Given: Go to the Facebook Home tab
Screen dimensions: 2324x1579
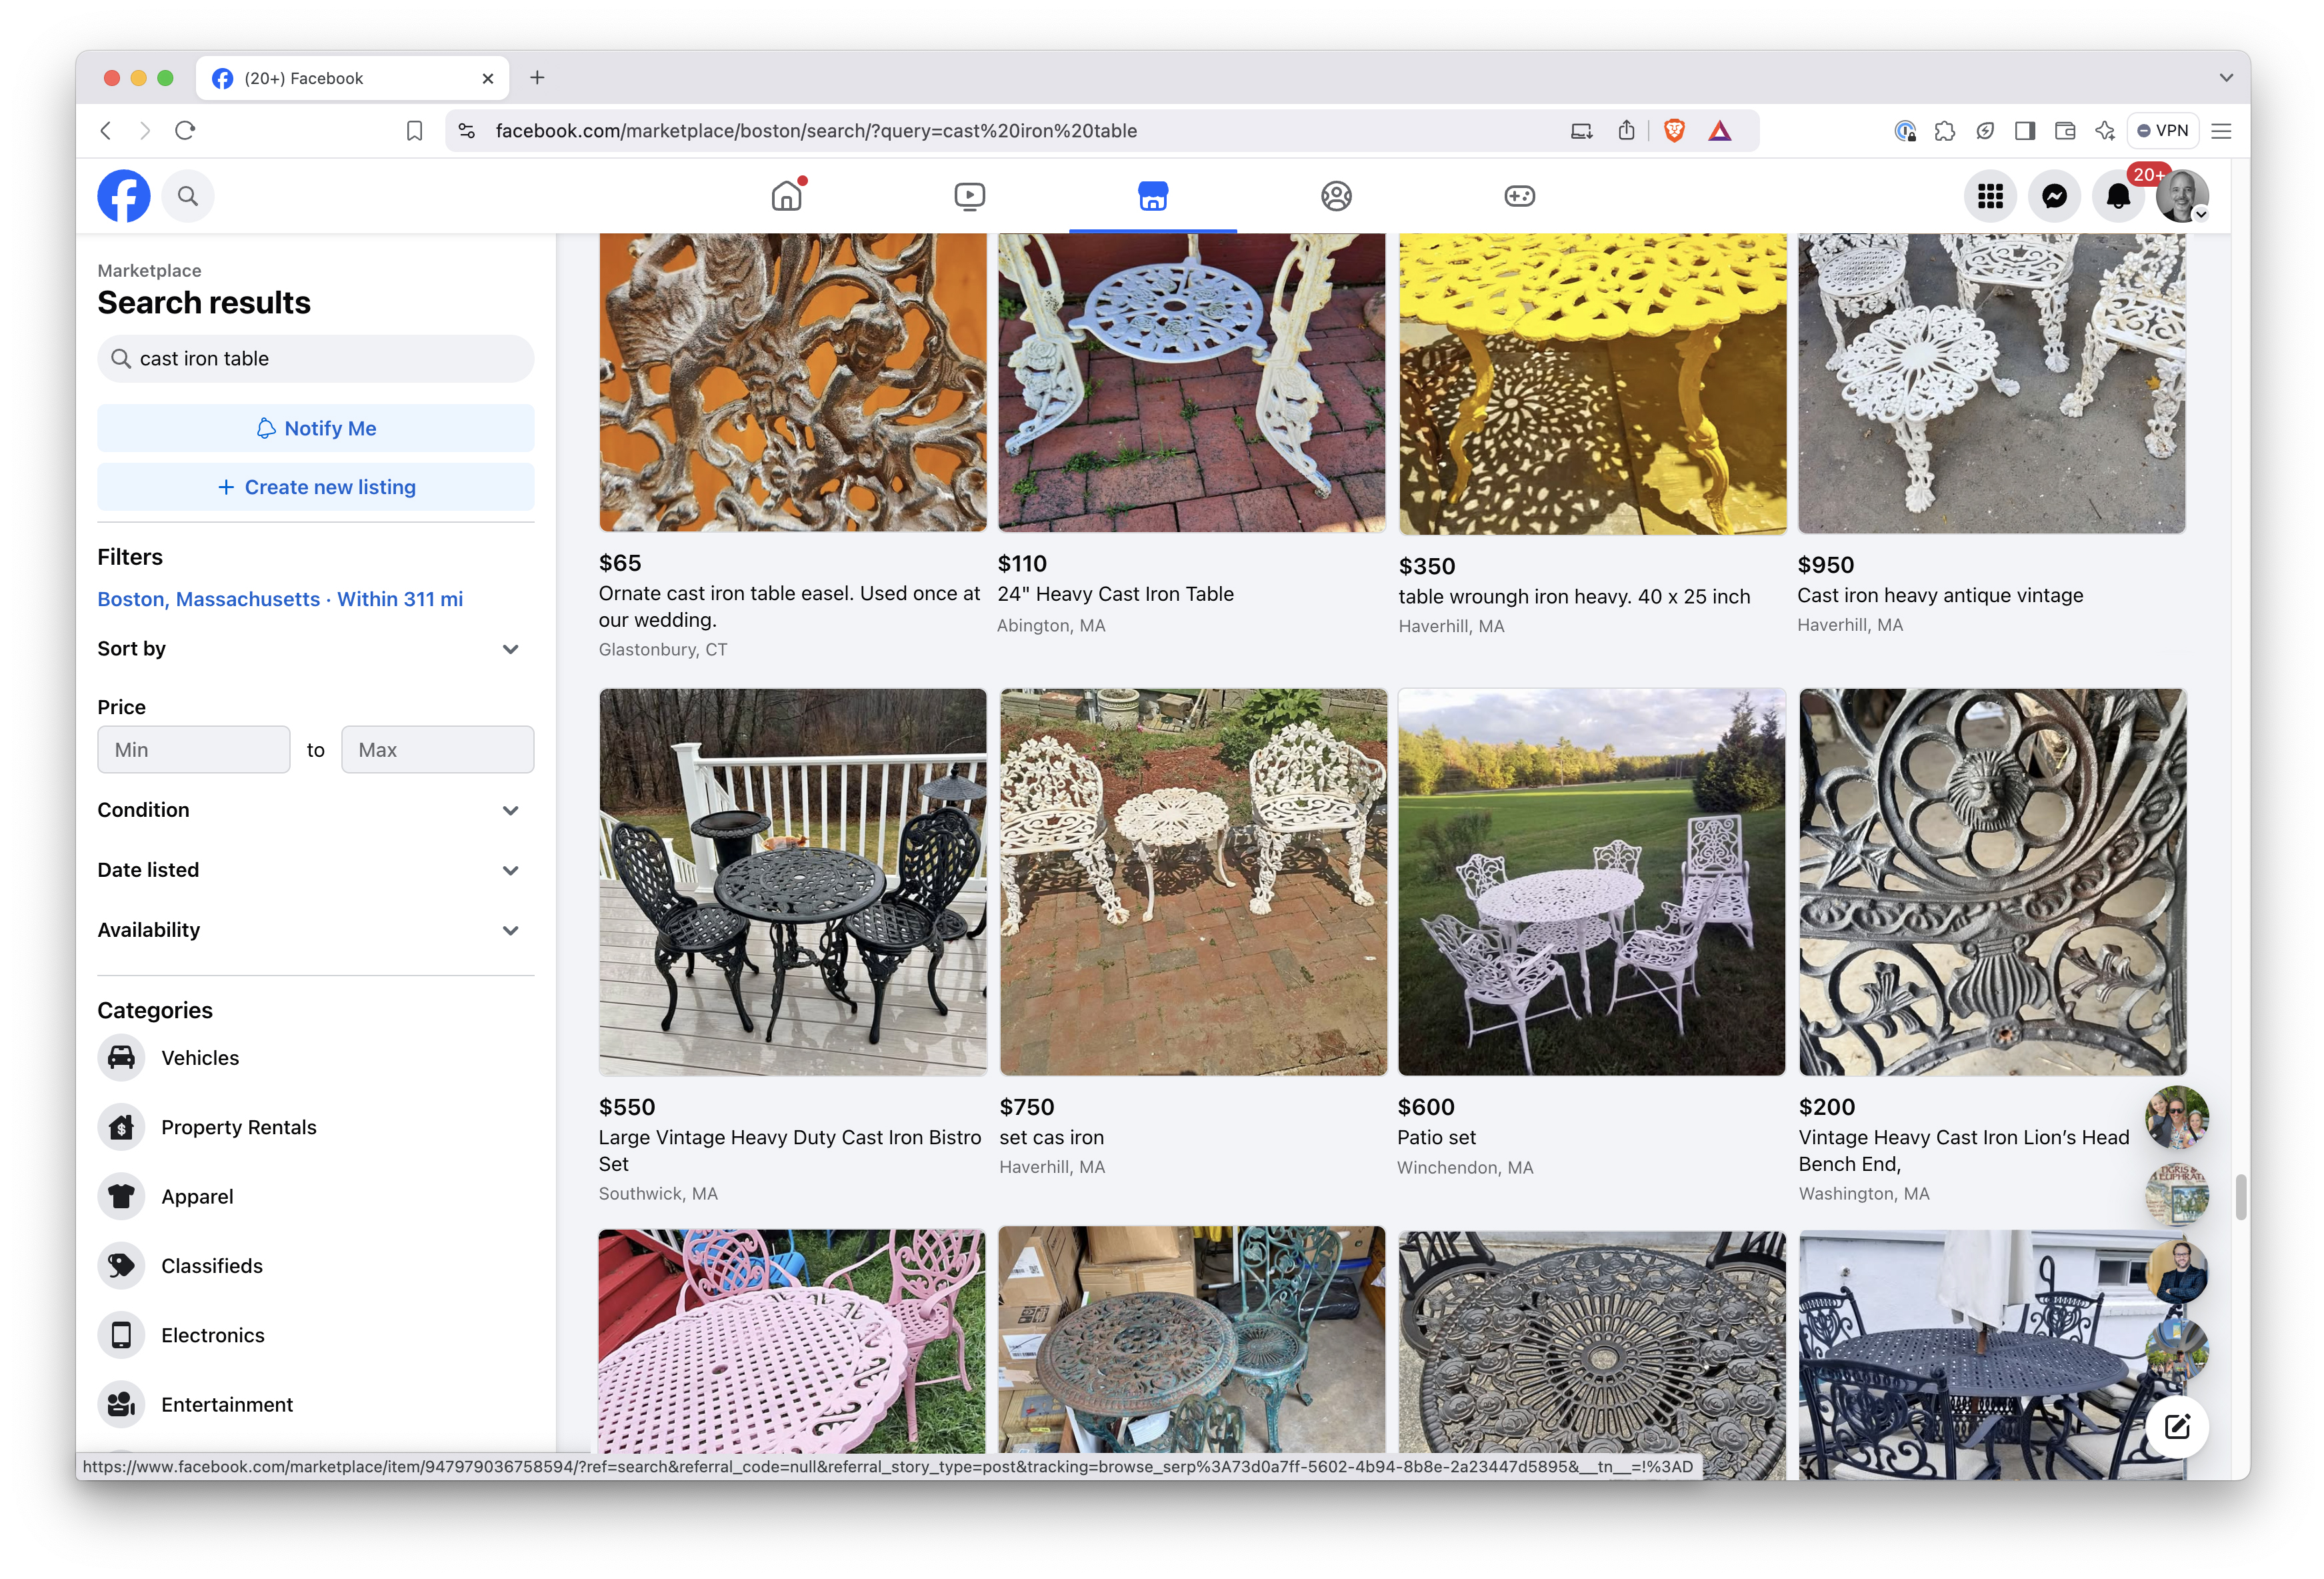Looking at the screenshot, I should tap(787, 196).
